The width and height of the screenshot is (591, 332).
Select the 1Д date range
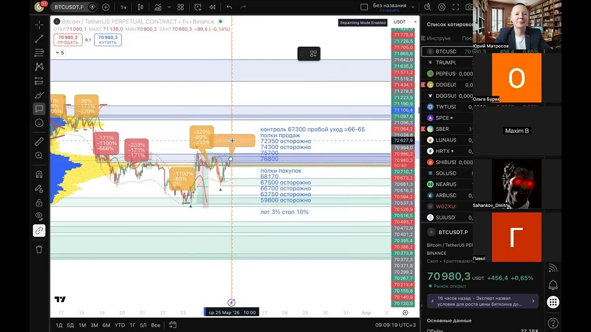pos(59,325)
